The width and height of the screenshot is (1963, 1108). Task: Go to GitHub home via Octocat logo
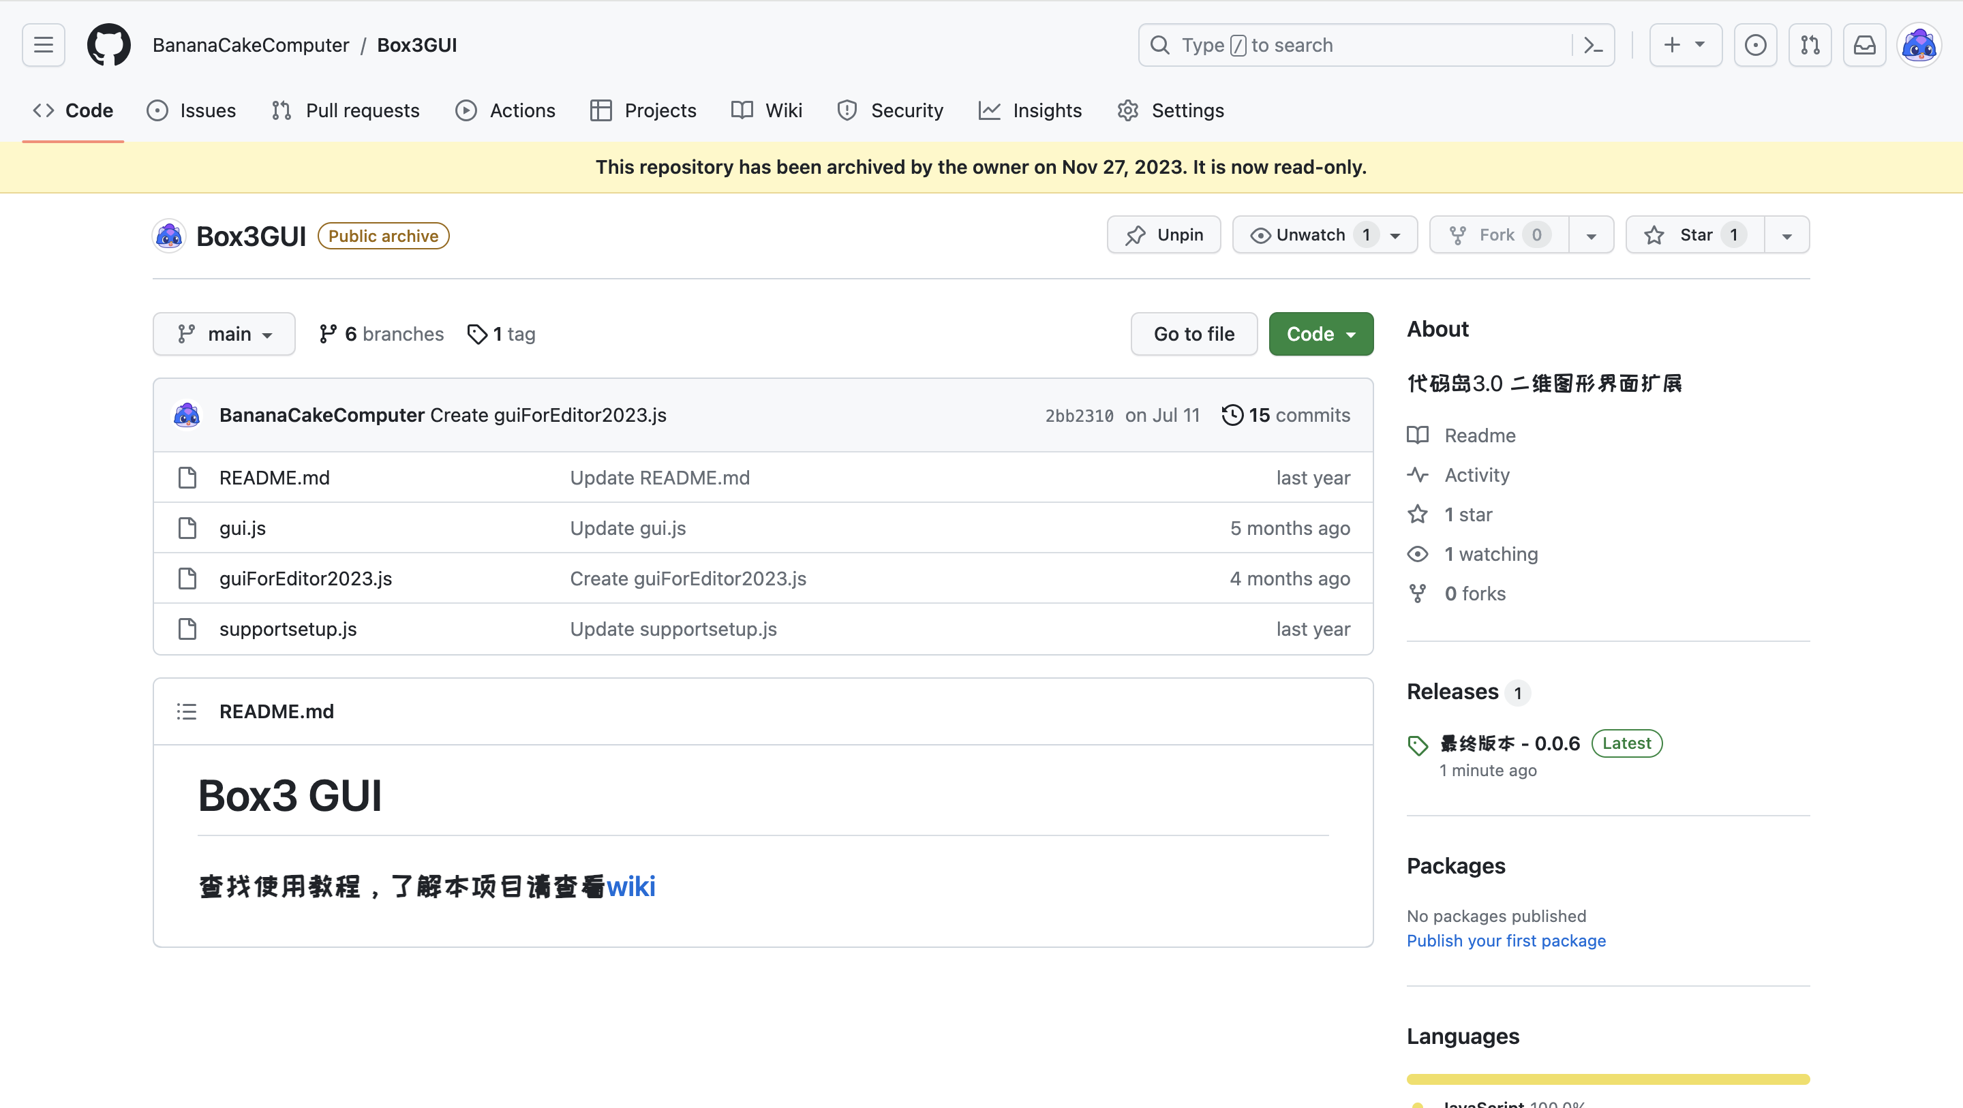(x=108, y=45)
